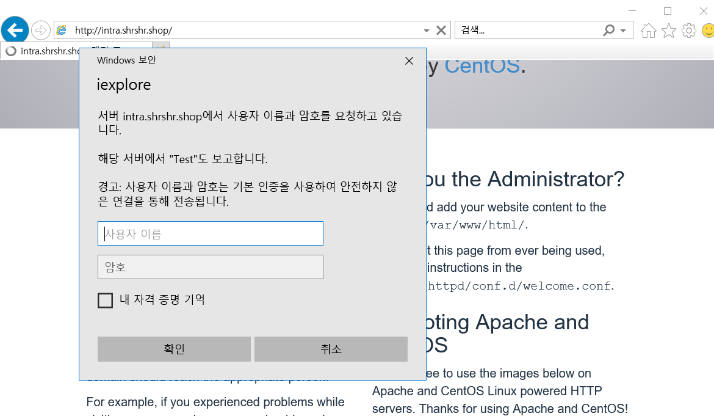Viewport: 714px width, 416px height.
Task: Click the Internet Explorer page icon in address bar
Action: [62, 30]
